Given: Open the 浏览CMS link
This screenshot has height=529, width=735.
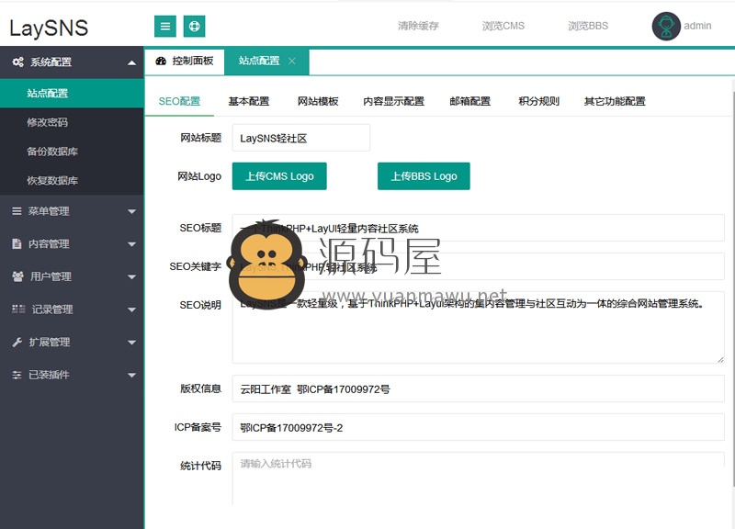Looking at the screenshot, I should (x=503, y=26).
